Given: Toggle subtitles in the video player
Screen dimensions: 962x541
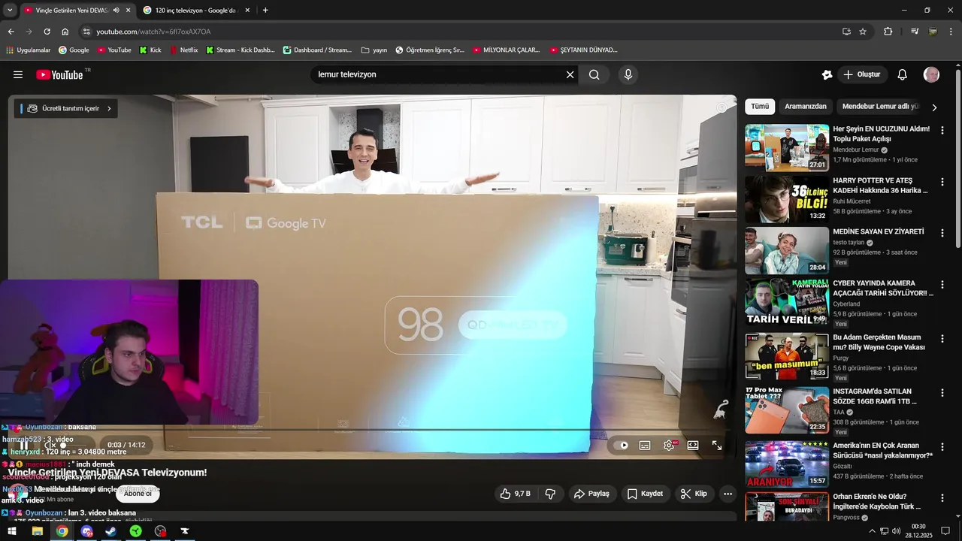Looking at the screenshot, I should click(645, 445).
